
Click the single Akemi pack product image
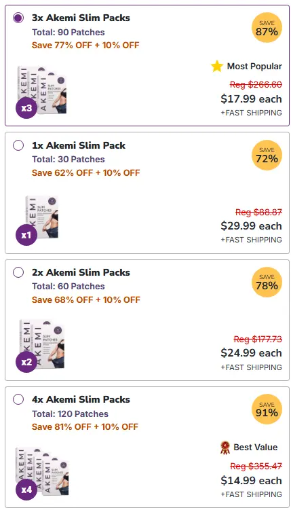tap(41, 217)
